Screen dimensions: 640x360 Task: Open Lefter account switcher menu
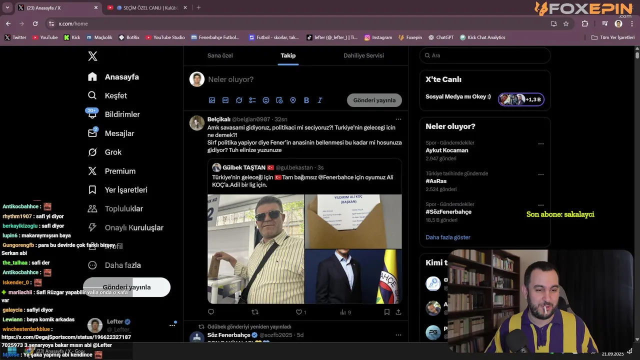click(132, 325)
